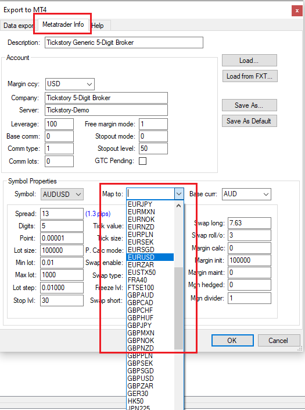Select EURSGD in the list

pos(150,250)
